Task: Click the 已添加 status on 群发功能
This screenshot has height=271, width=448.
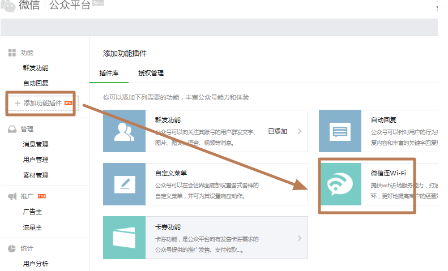Action: pos(278,131)
